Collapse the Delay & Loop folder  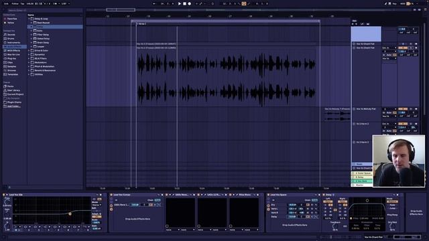click(x=29, y=19)
